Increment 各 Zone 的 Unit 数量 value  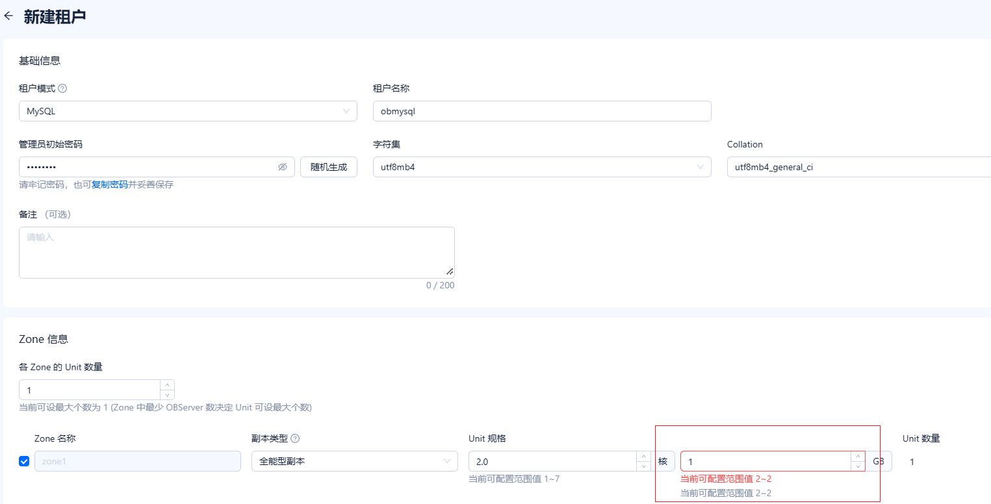point(167,386)
